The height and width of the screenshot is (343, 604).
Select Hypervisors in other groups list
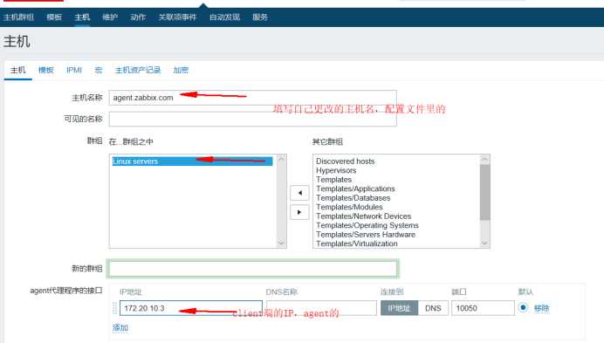336,170
